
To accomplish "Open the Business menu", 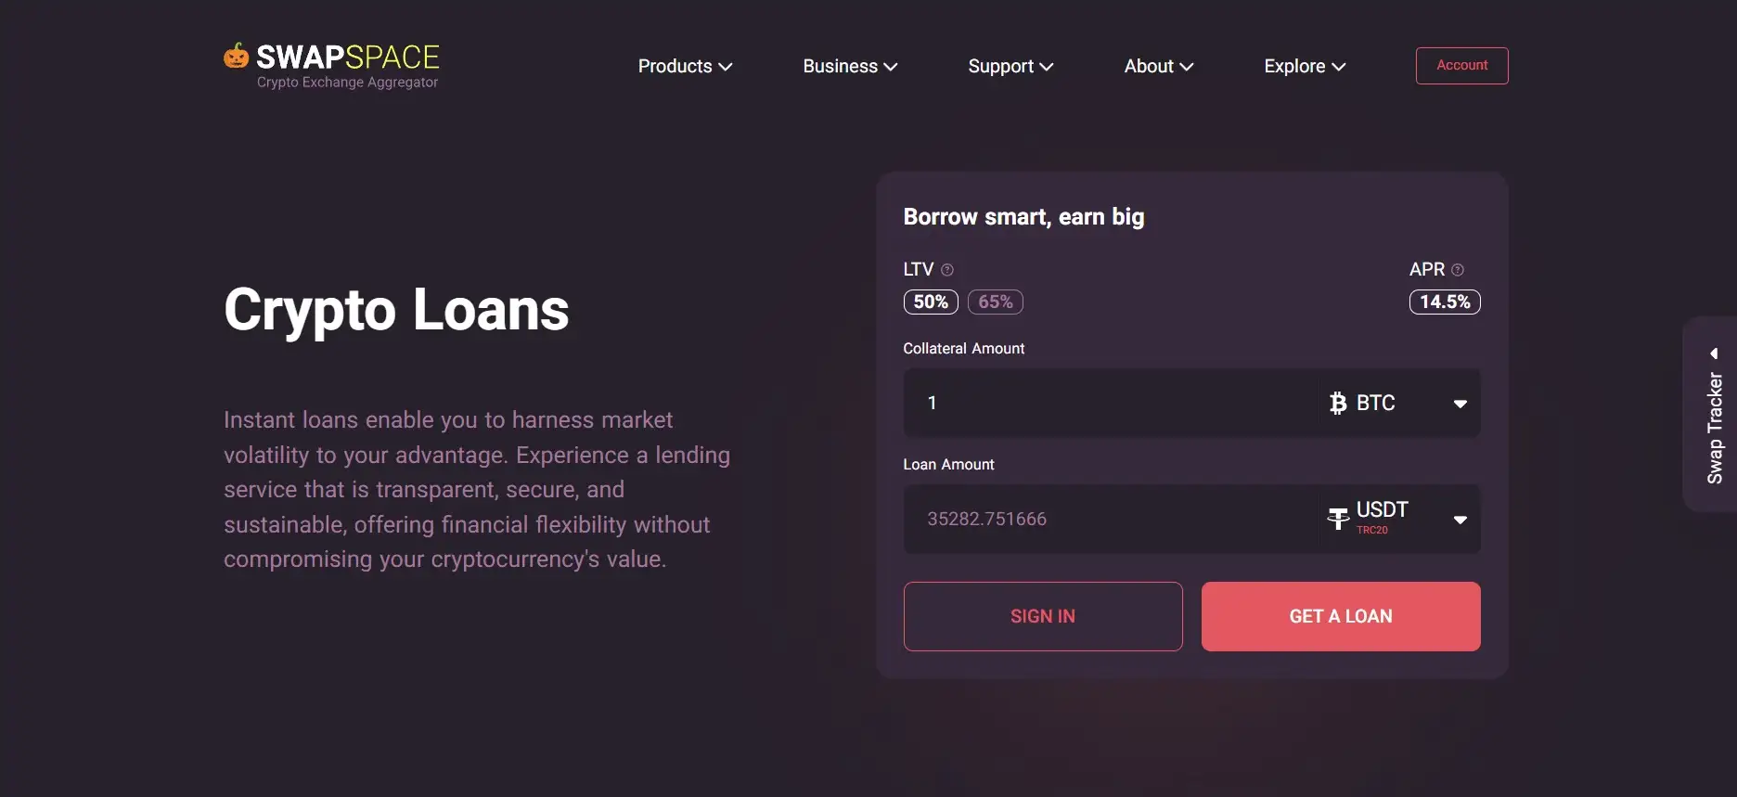I will 850,66.
